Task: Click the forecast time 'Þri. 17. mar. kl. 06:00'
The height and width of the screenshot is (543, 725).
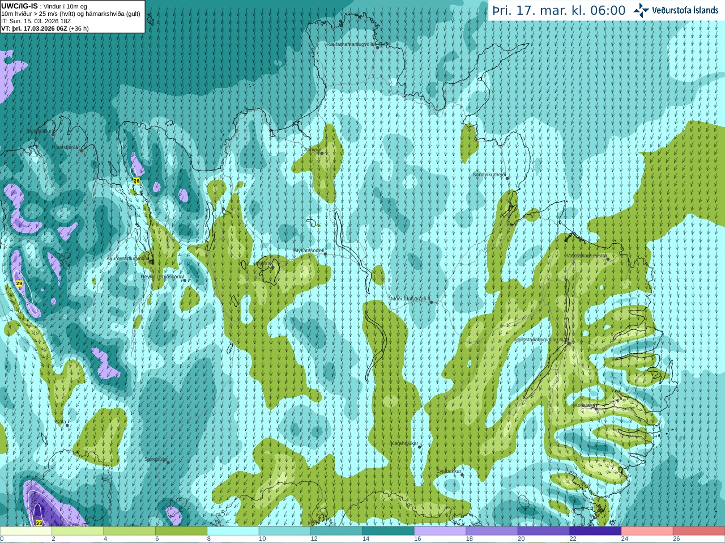Action: (x=559, y=10)
